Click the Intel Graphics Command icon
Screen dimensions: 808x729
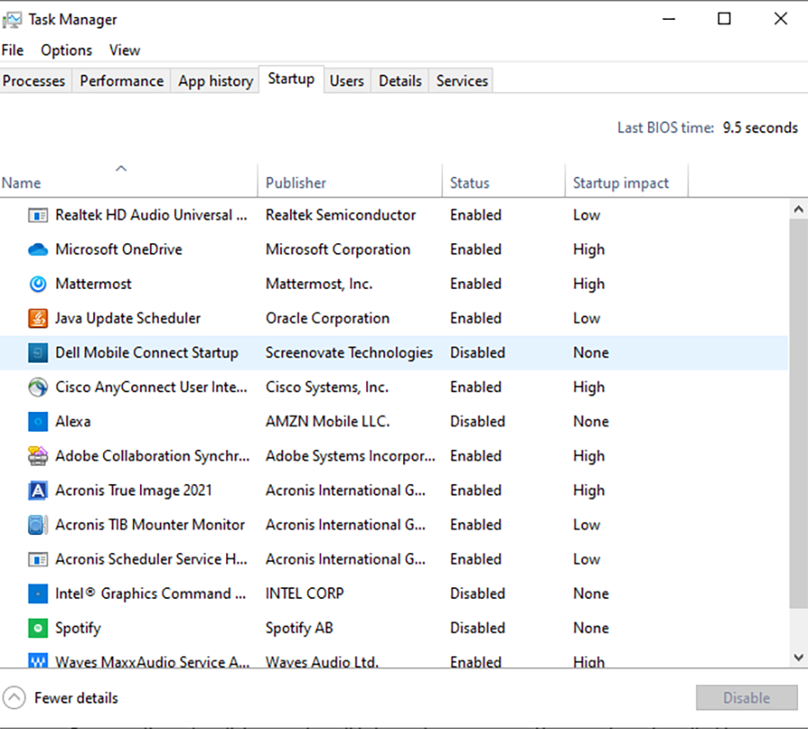[x=38, y=593]
